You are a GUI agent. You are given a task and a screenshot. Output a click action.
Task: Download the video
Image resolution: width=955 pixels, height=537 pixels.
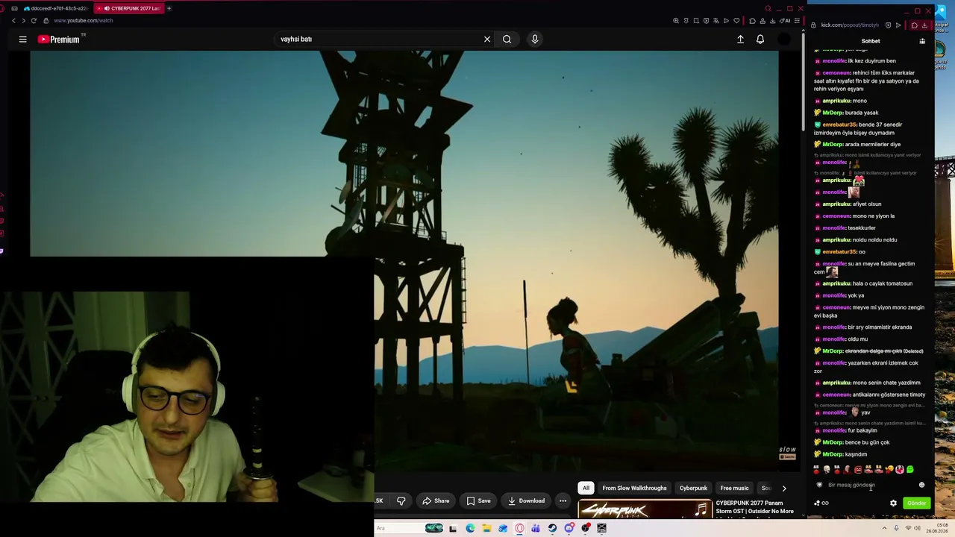526,501
